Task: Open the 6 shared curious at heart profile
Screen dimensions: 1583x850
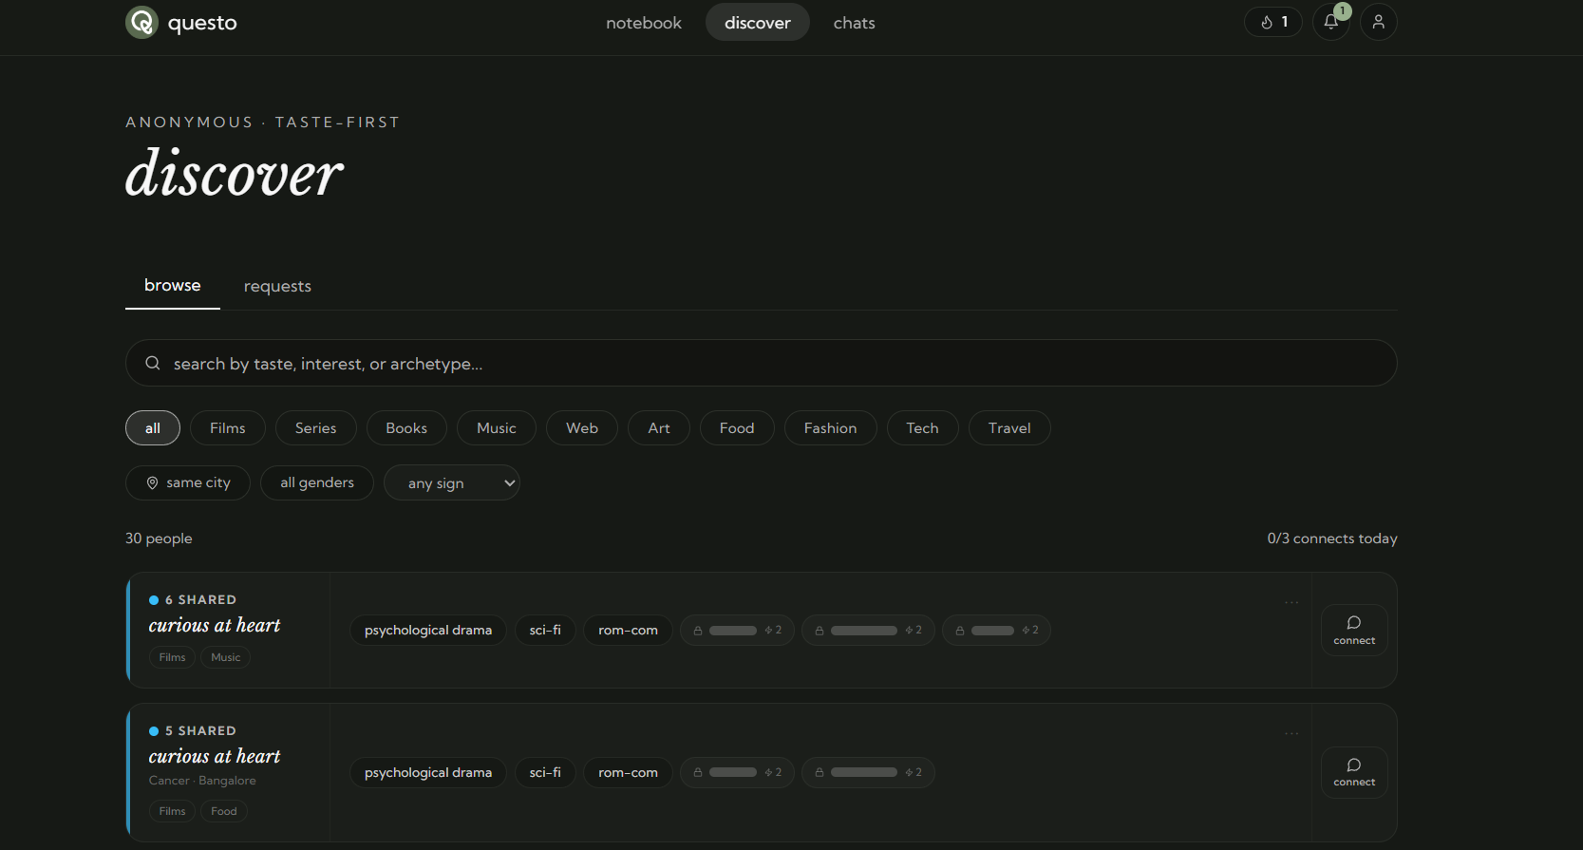Action: pos(215,626)
